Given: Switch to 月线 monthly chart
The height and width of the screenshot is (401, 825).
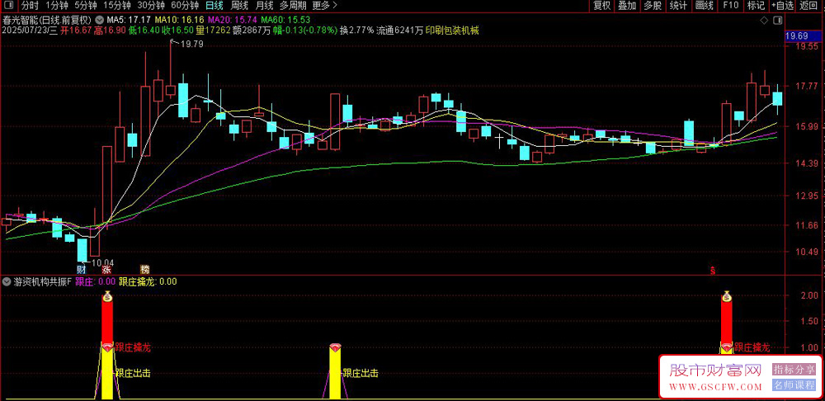Looking at the screenshot, I should click(x=264, y=6).
